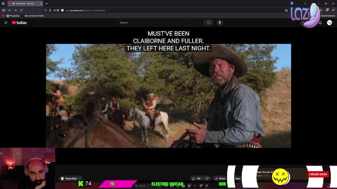Click the Tombstone video player
This screenshot has height=189, width=337.
[168, 96]
